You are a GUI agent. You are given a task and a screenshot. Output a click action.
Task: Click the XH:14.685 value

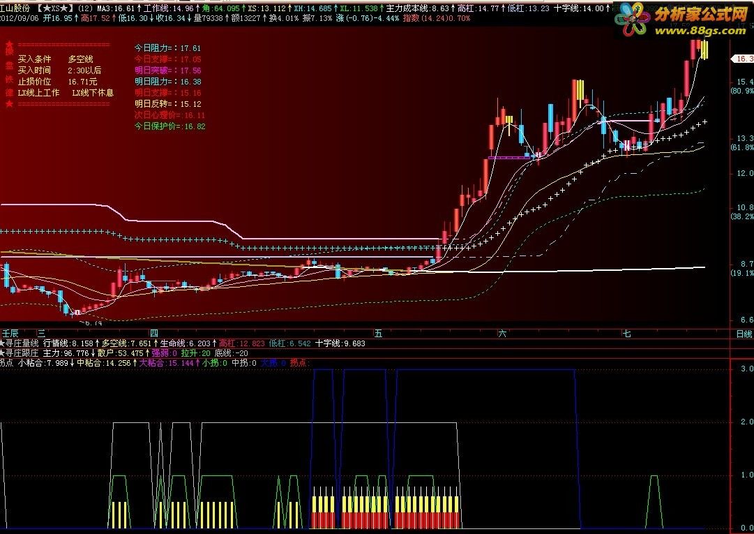(313, 8)
